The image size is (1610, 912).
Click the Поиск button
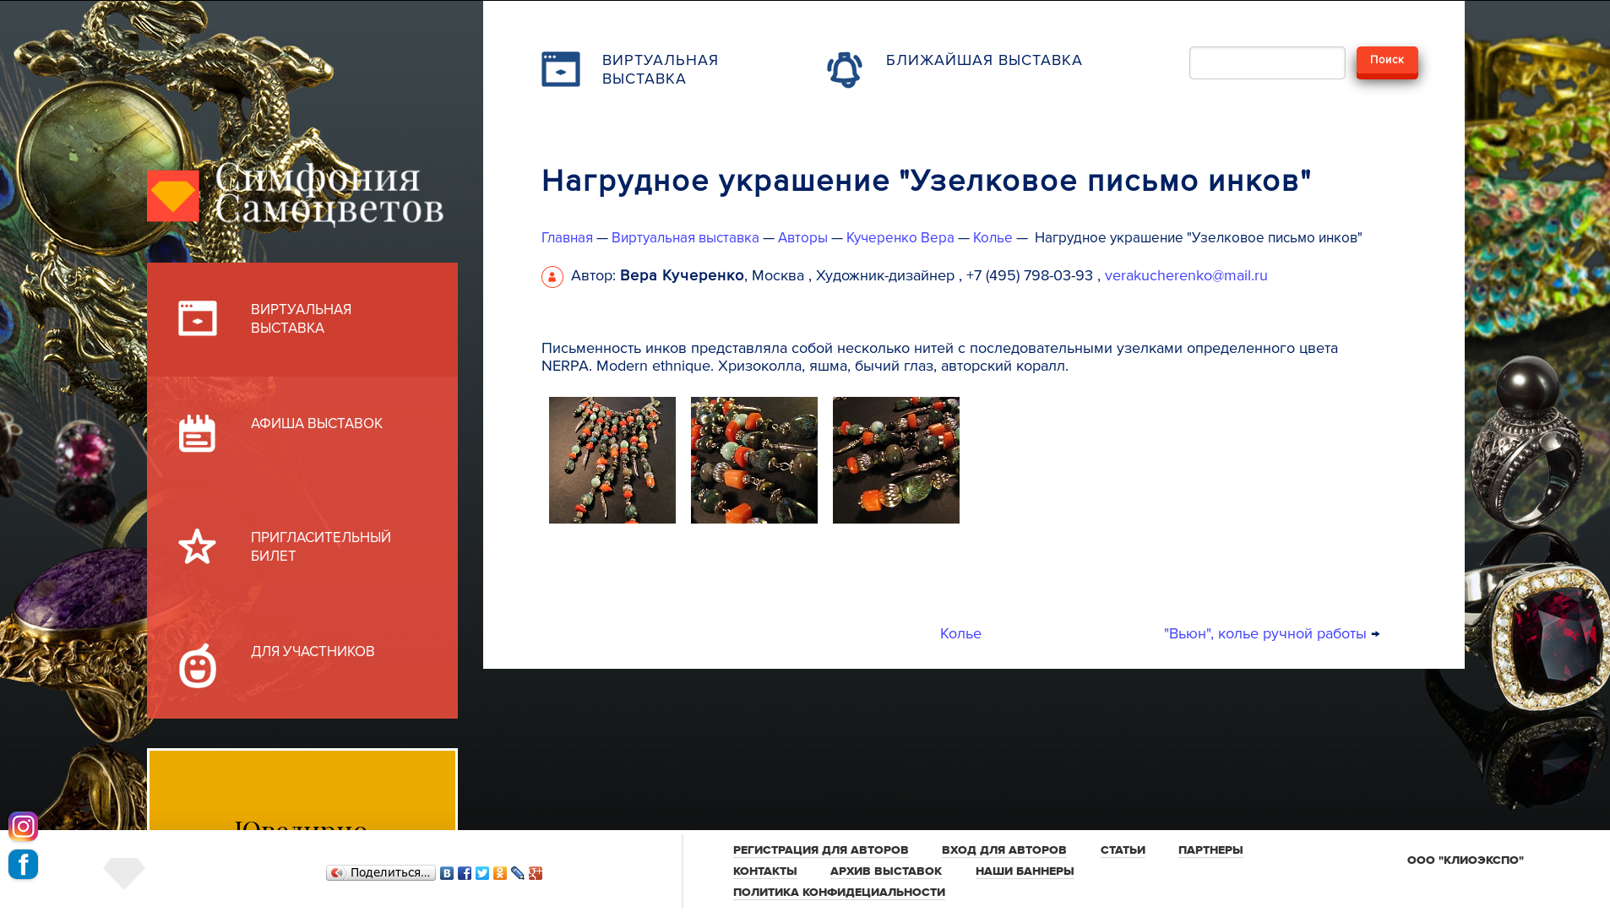[1385, 60]
